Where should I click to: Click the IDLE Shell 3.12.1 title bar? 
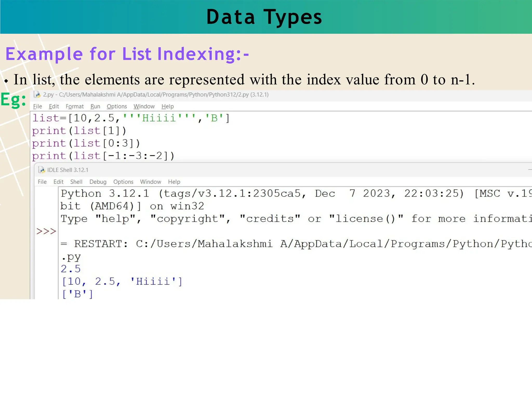[x=68, y=170]
